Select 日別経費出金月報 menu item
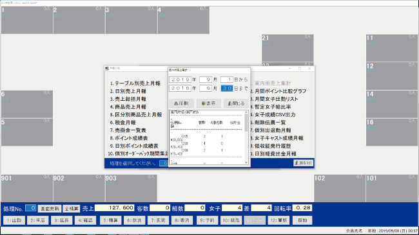This screenshot has width=419, height=235. pos(273,154)
